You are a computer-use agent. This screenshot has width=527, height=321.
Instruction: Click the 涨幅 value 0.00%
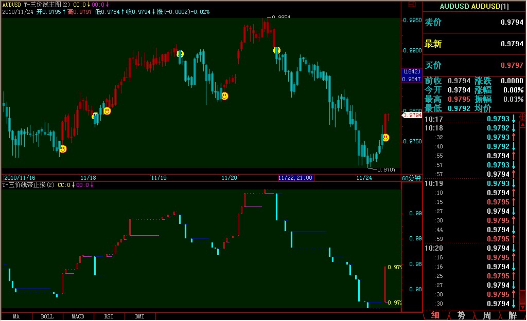[x=513, y=90]
